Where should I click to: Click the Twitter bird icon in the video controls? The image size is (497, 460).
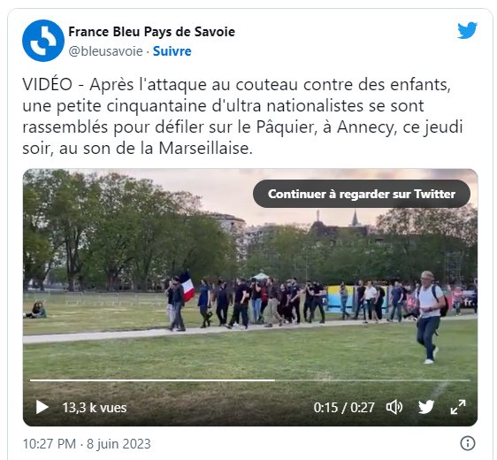point(426,407)
